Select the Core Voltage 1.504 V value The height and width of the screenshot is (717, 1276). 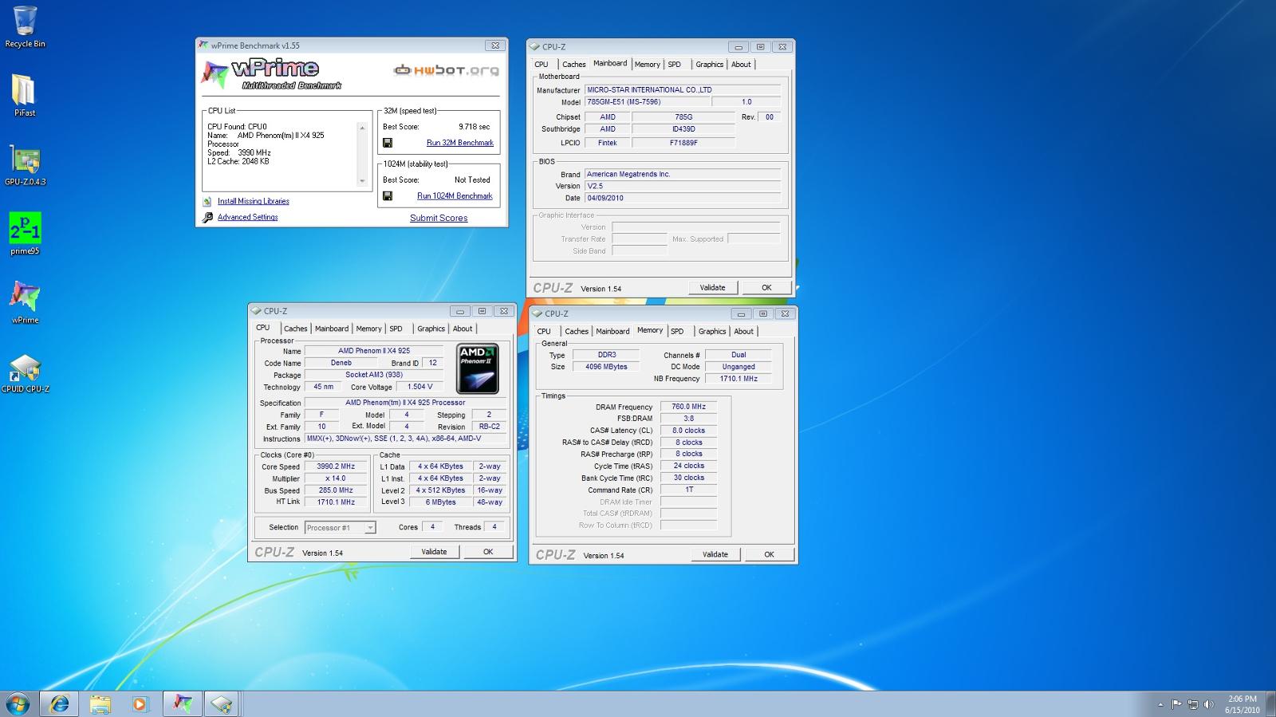pos(420,387)
